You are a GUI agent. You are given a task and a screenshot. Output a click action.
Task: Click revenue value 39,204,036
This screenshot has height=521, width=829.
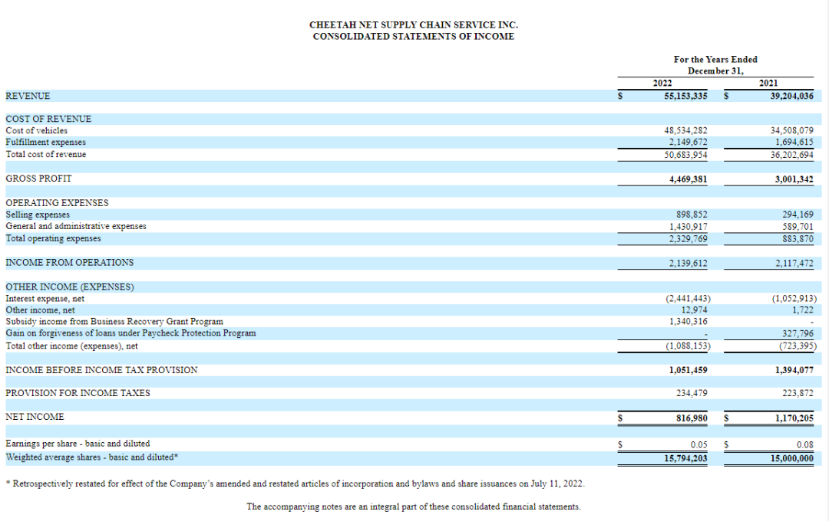point(792,96)
